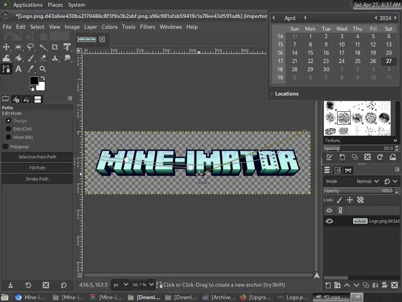This screenshot has height=302, width=402.
Task: Select the Move (Alt) mode radio button
Action: [9, 137]
